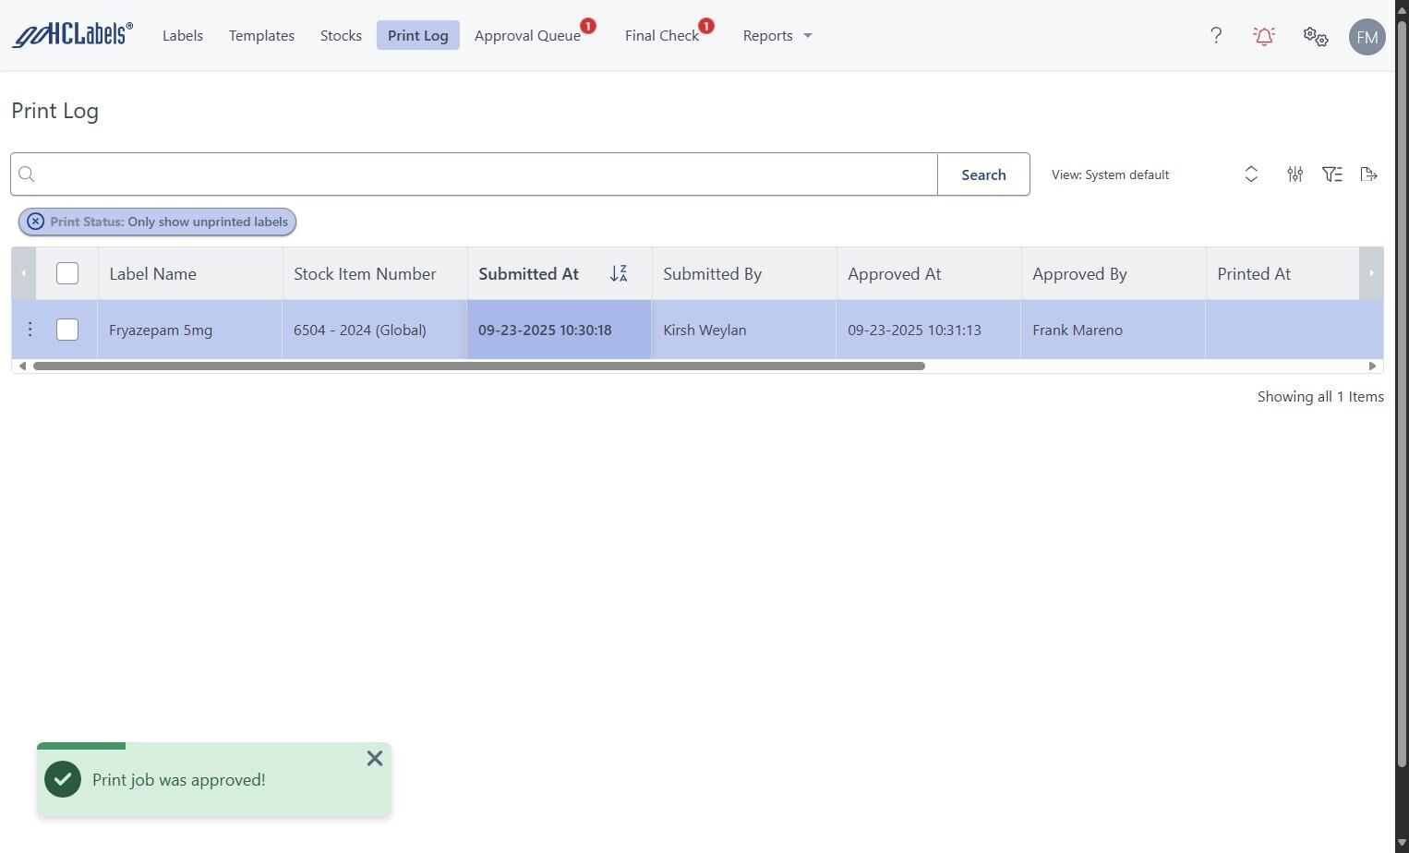This screenshot has height=853, width=1409.
Task: Switch to the Final Check tab
Action: pyautogui.click(x=662, y=36)
